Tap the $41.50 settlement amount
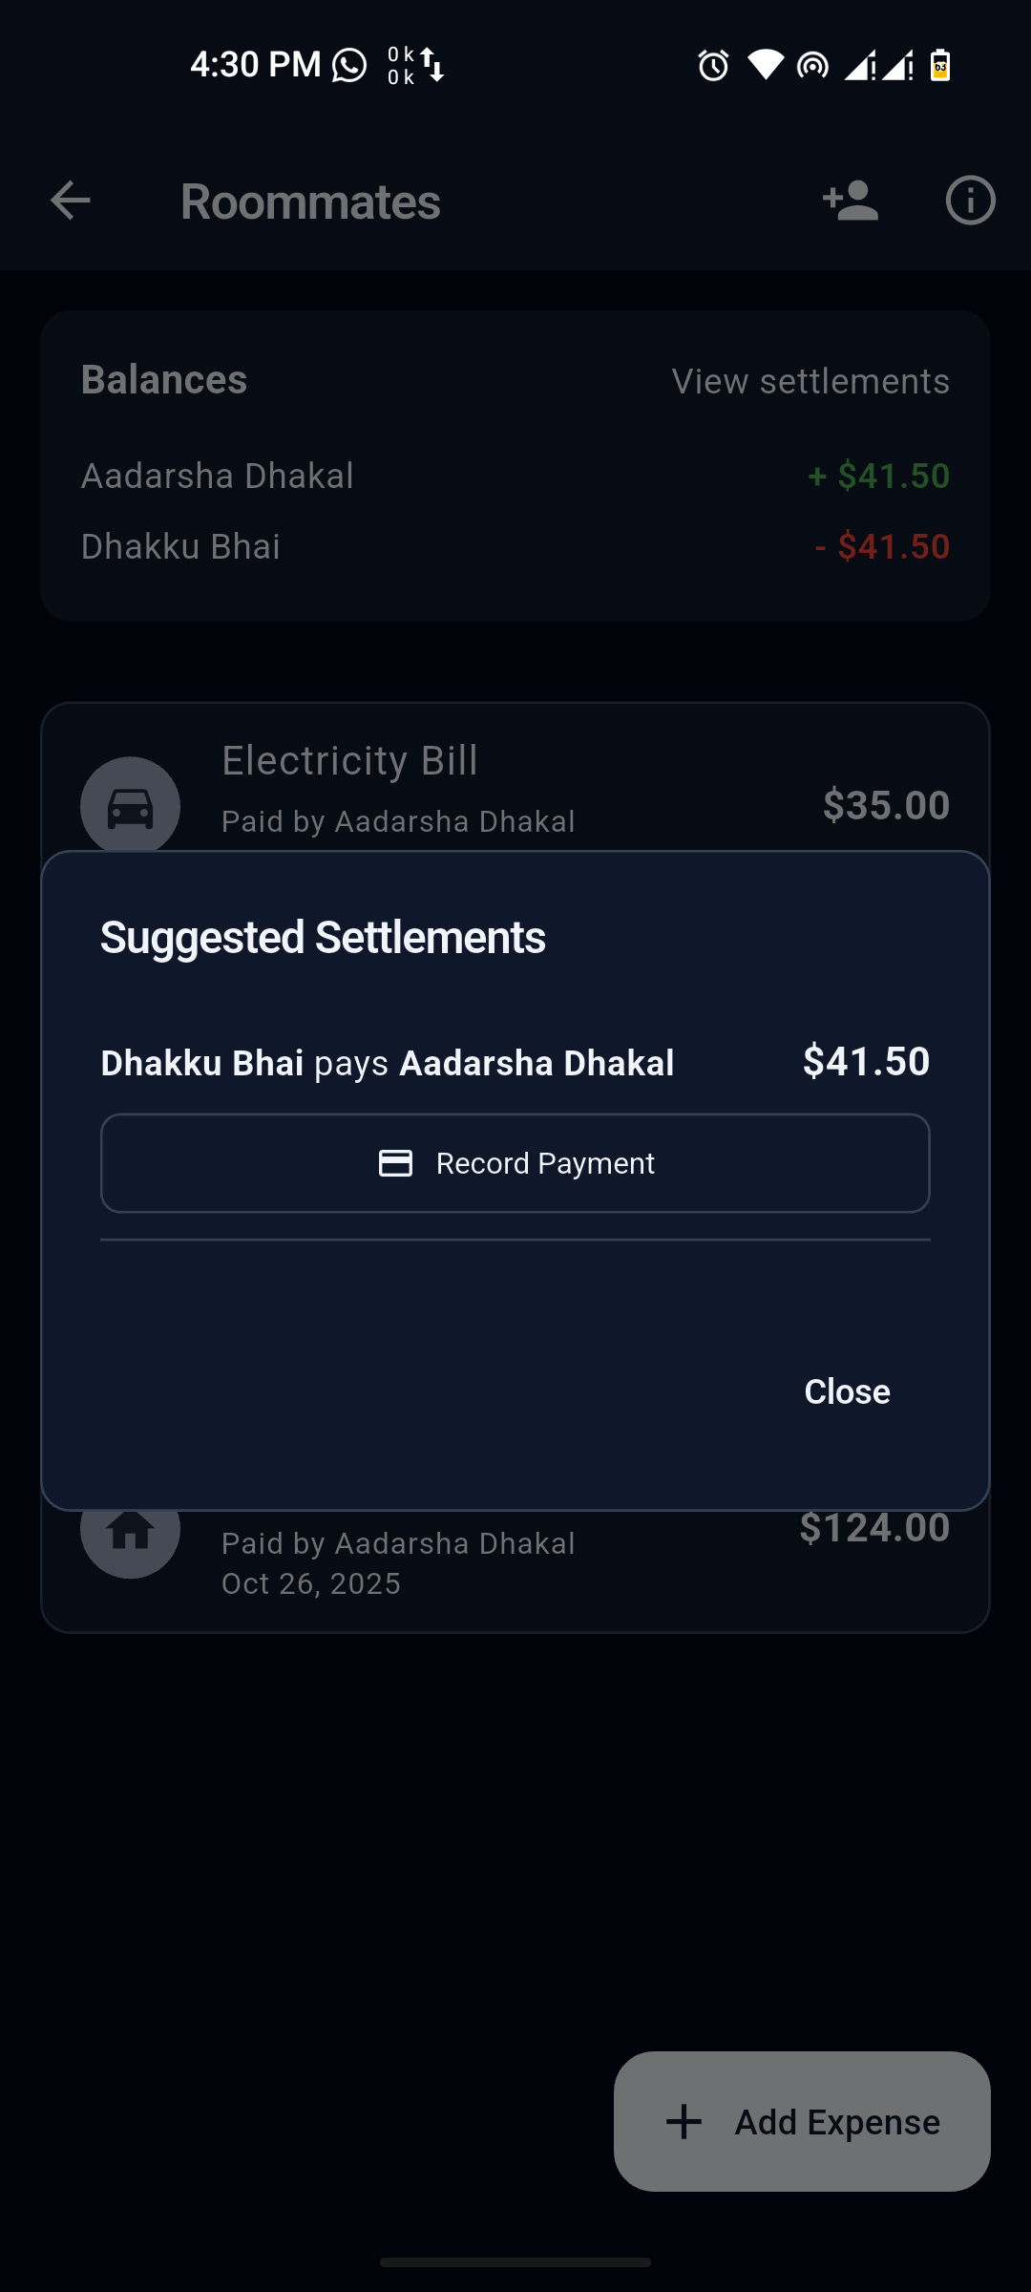 (866, 1061)
